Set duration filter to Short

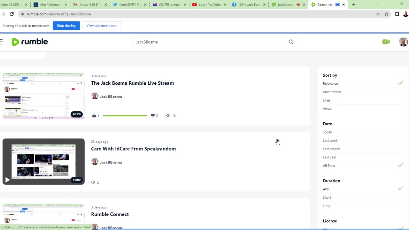[x=327, y=197]
